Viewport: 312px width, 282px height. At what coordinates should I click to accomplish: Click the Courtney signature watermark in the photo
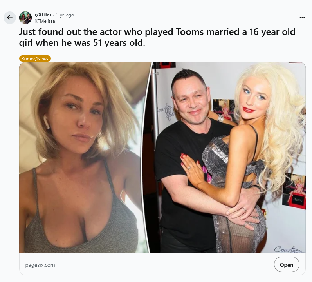pos(289,249)
